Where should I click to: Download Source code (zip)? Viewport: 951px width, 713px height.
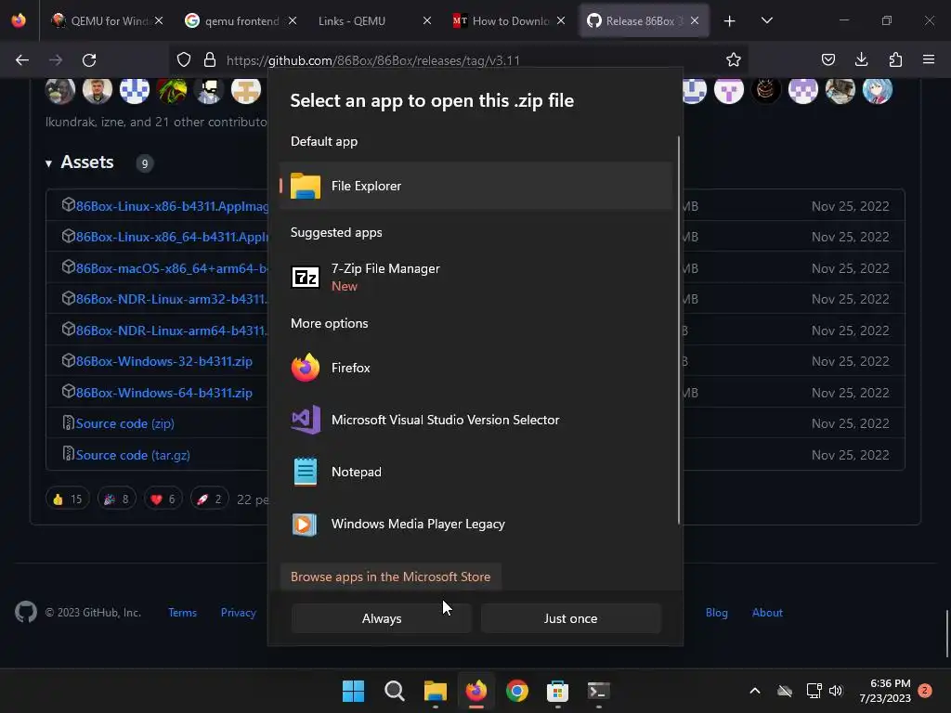coord(125,423)
